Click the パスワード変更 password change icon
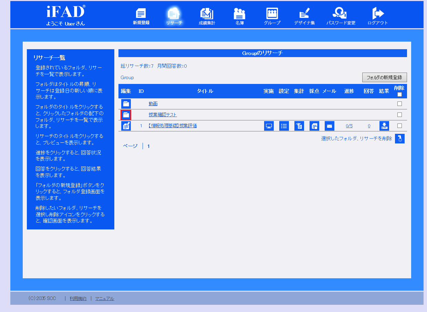Viewport: 427px width, 312px height. pyautogui.click(x=340, y=14)
